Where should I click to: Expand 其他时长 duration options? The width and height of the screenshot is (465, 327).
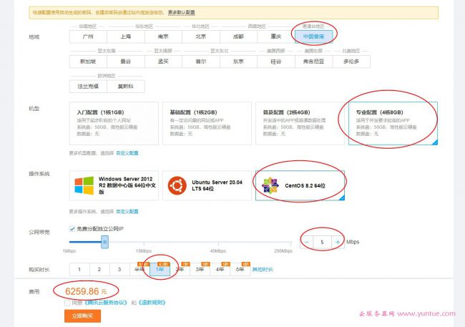pyautogui.click(x=262, y=270)
